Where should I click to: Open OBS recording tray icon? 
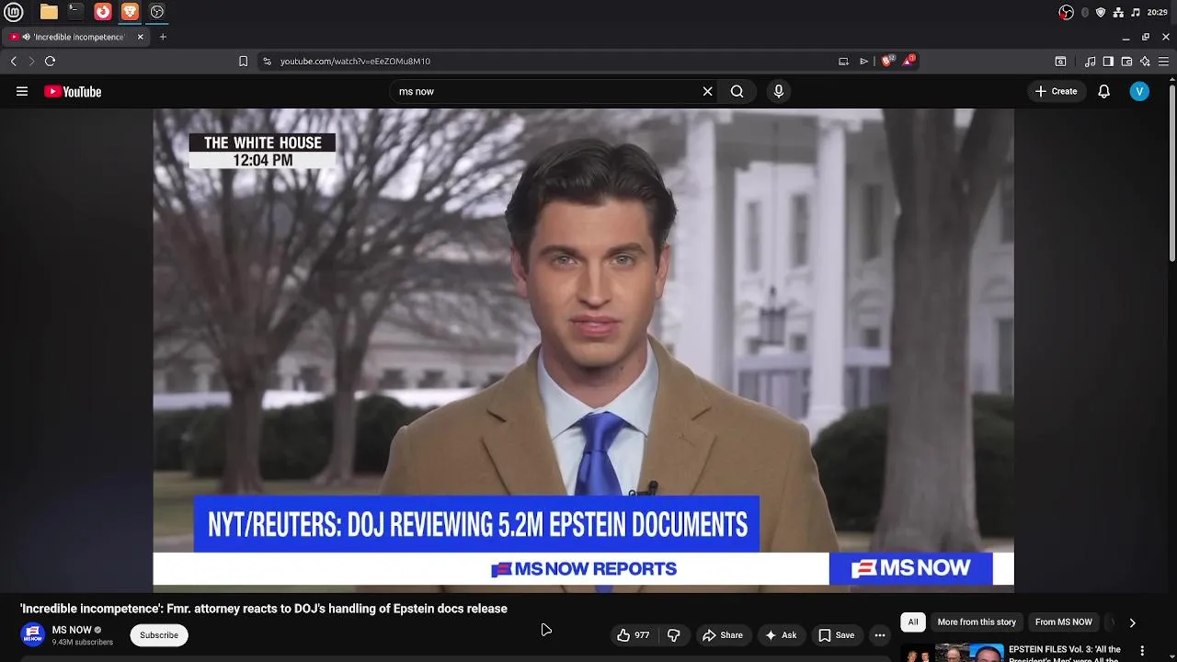pyautogui.click(x=1067, y=12)
